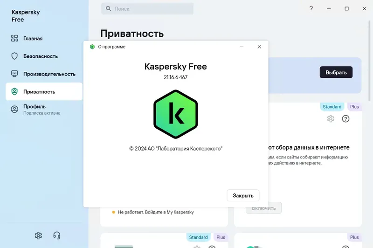
Task: Click the Выбрать button
Action: [336, 72]
